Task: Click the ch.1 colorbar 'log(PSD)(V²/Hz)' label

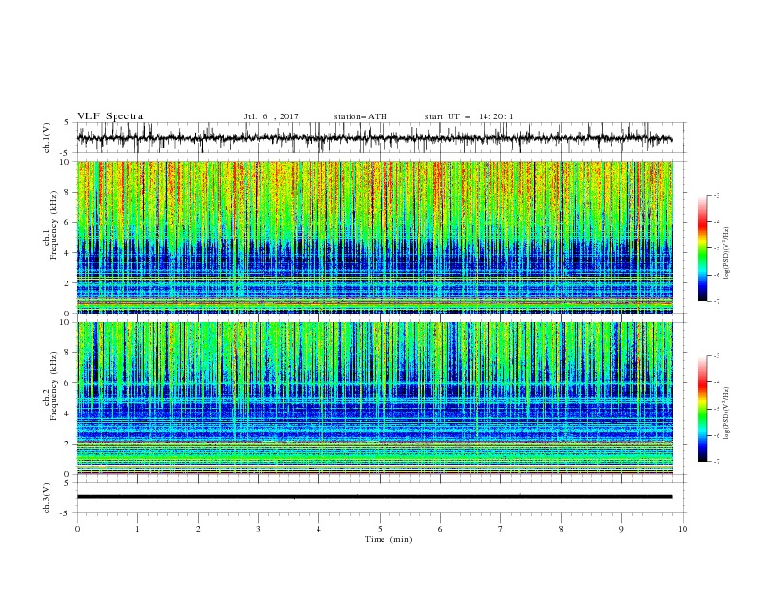Action: tap(728, 253)
